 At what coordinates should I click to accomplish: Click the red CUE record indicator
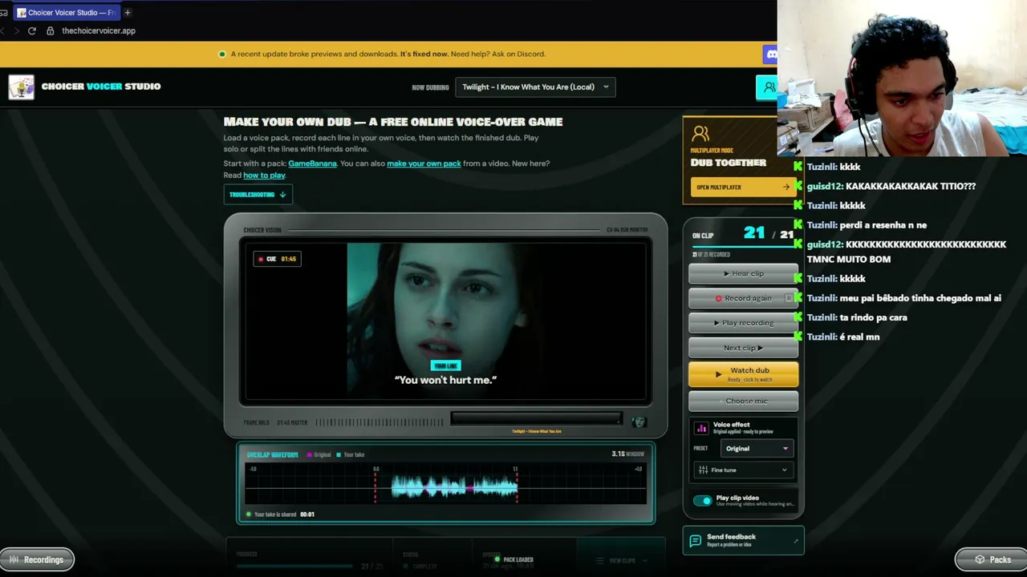pyautogui.click(x=261, y=259)
